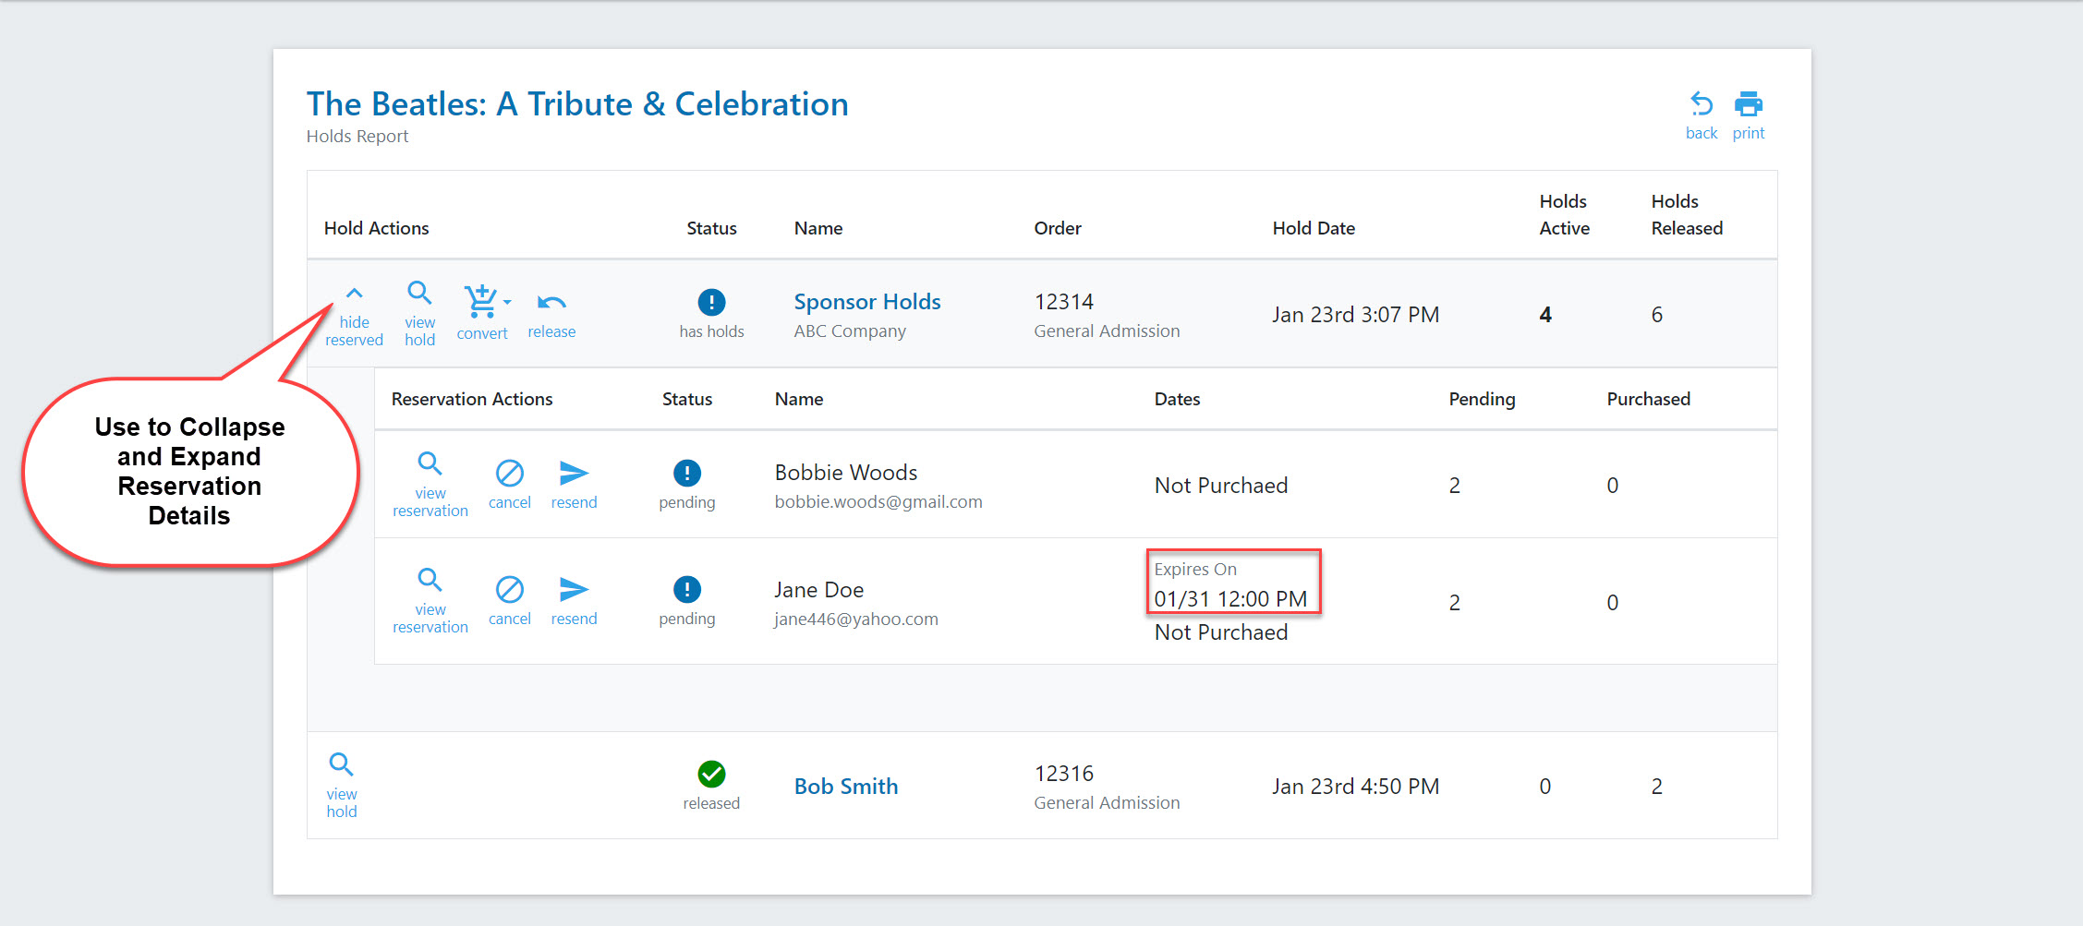Click the Jan 23rd 3:07 PM hold date
Viewport: 2083px width, 926px height.
point(1355,315)
